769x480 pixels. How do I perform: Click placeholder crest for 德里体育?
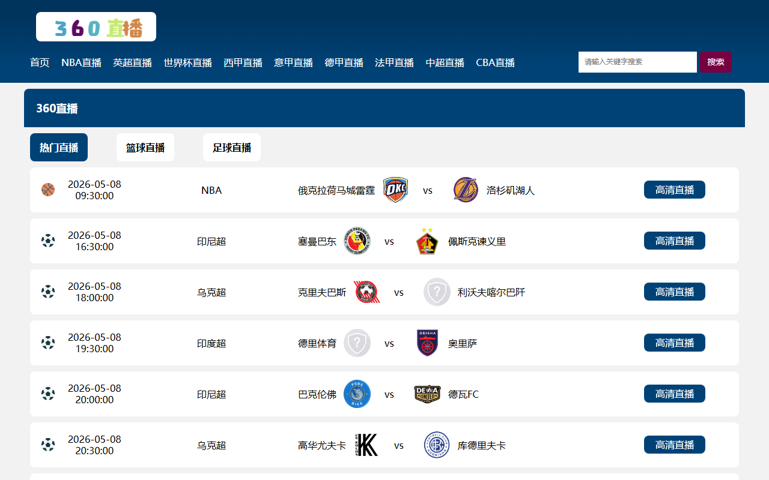[x=357, y=343]
